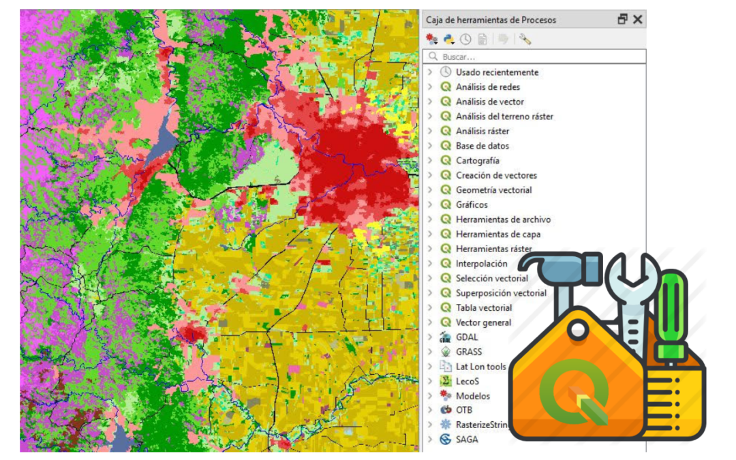Open processing History clock icon
The width and height of the screenshot is (736, 460).
click(465, 39)
